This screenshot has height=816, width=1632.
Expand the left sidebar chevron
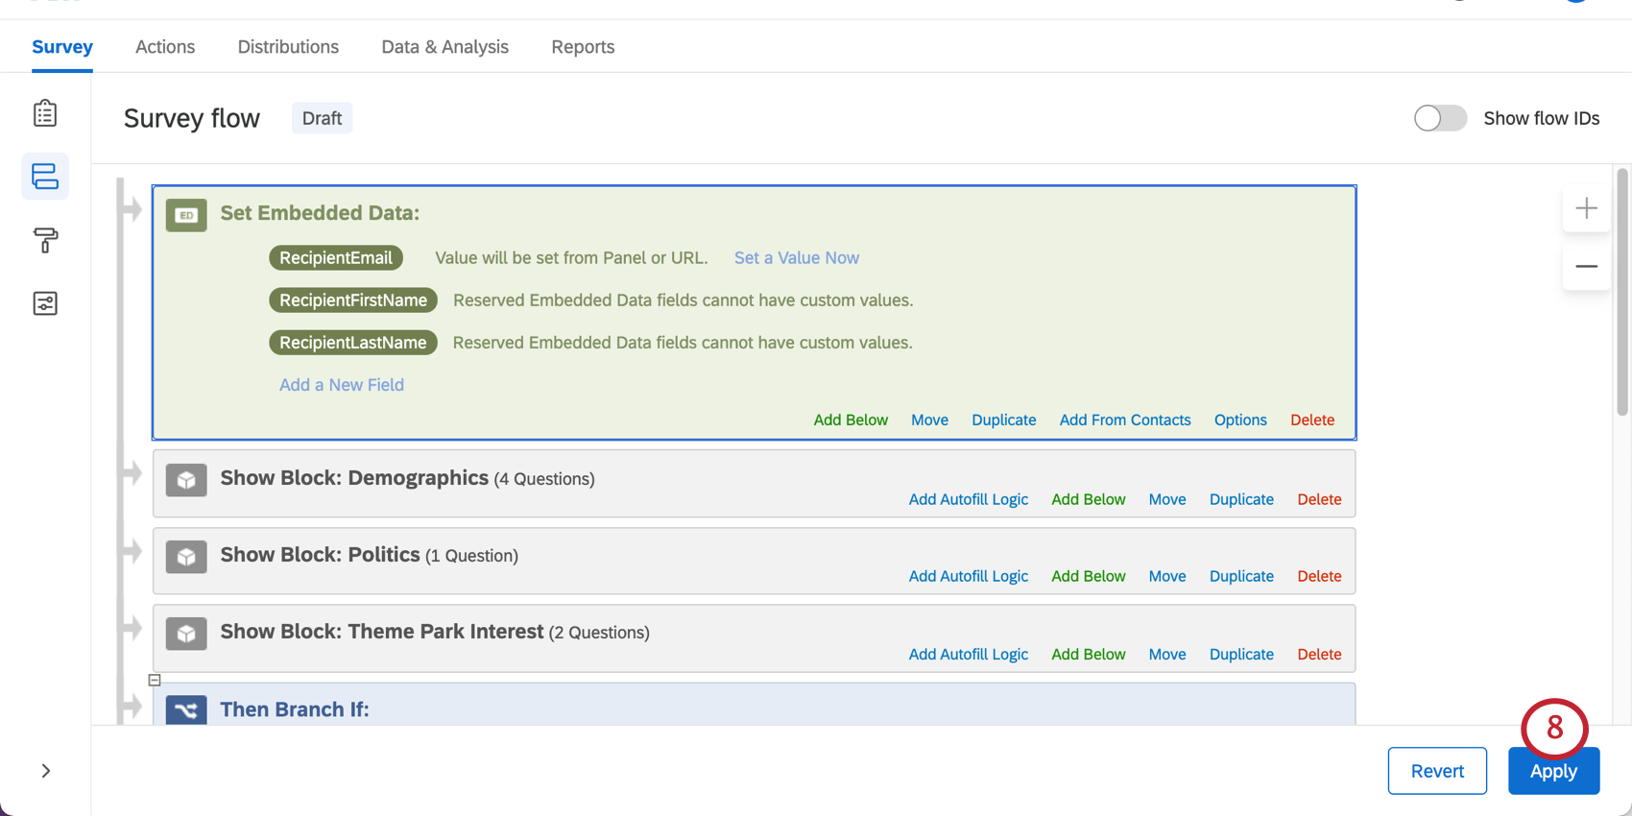click(x=46, y=771)
